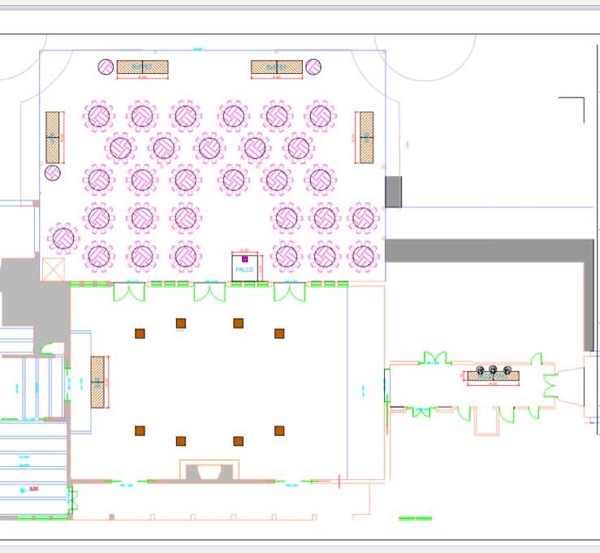Select the hatched table in the lower room

coord(98,382)
